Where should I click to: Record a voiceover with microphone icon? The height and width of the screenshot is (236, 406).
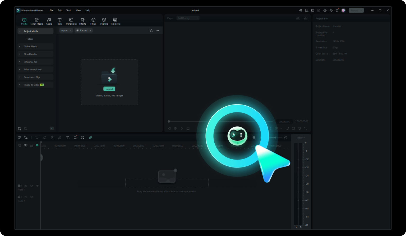tap(254, 138)
